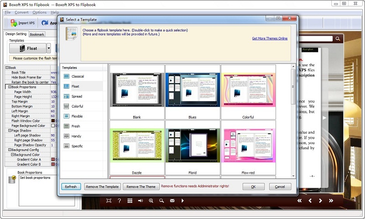365x219 pixels.
Task: Collapse the Book tree node
Action: (x=7, y=68)
